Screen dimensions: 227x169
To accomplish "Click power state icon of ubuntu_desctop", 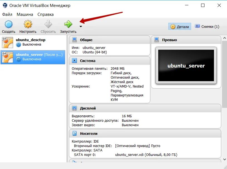I will (18, 44).
